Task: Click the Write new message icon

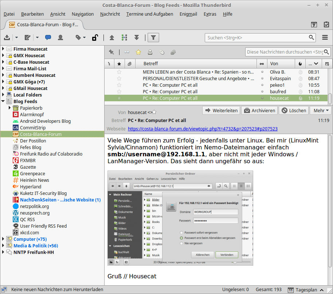Action: click(x=27, y=38)
